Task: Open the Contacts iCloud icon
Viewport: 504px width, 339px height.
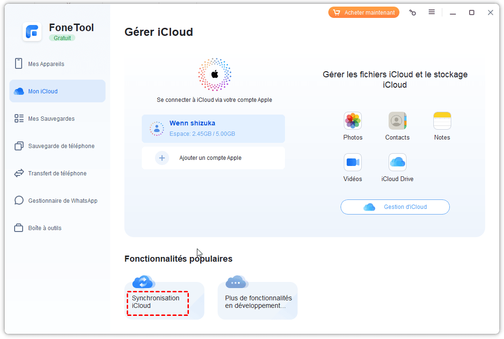Action: click(x=397, y=121)
